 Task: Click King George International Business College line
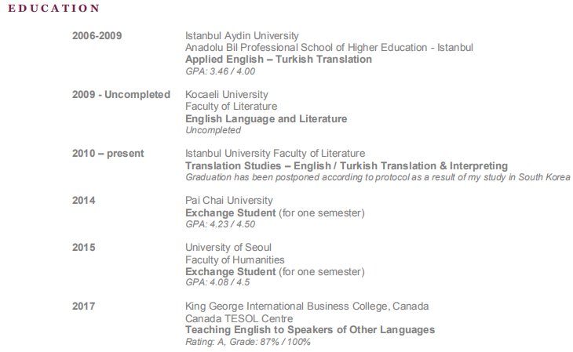[x=307, y=306]
